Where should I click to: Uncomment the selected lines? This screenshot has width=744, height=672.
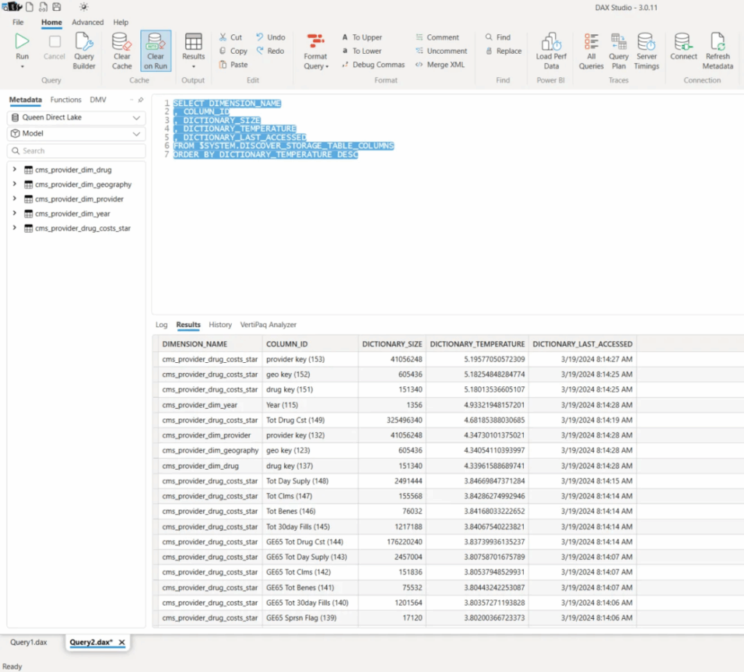pos(441,51)
